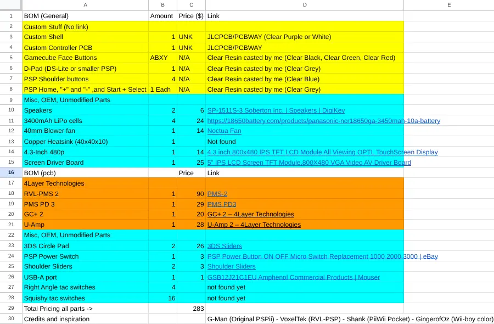
Task: Select column D header
Action: [x=305, y=5]
